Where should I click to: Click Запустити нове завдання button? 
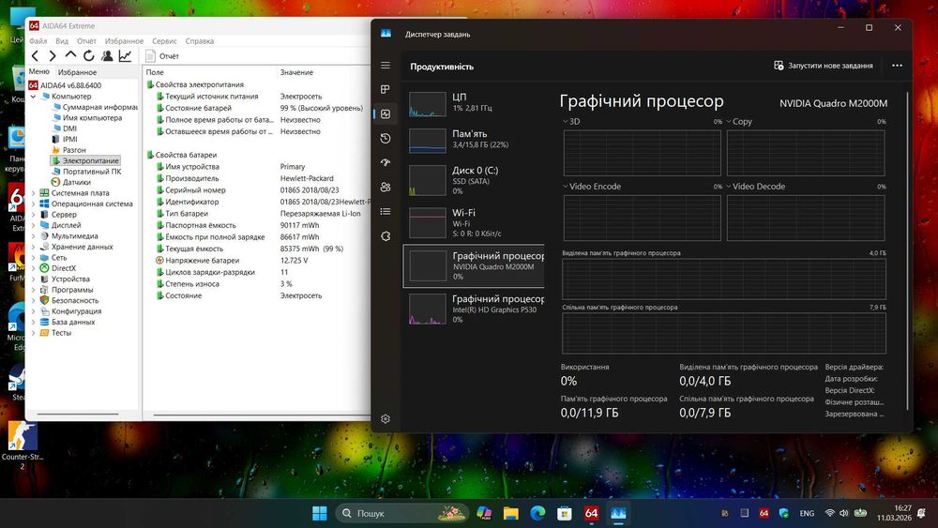click(824, 66)
